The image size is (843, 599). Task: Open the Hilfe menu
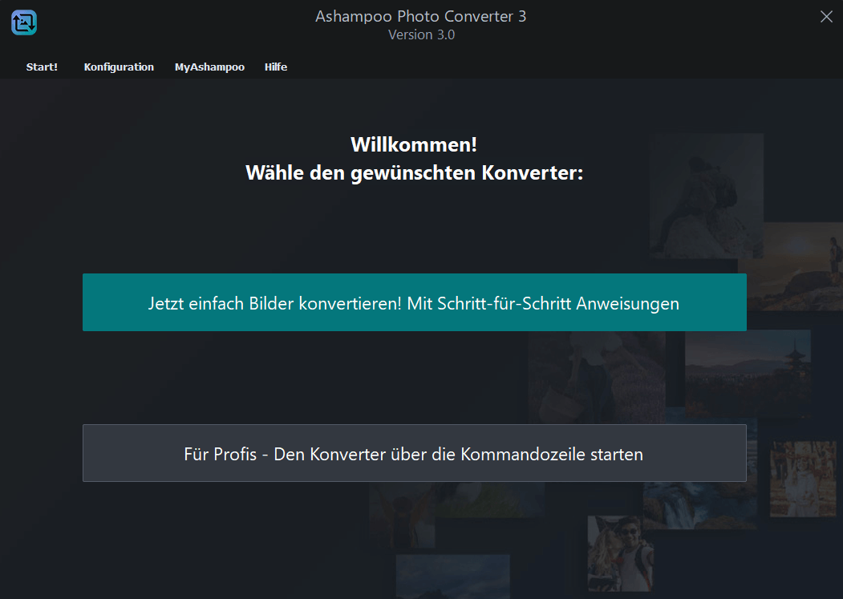pos(276,67)
